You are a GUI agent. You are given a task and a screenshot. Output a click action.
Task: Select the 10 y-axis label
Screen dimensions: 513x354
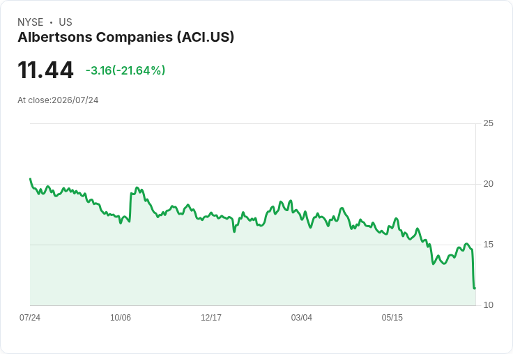488,305
